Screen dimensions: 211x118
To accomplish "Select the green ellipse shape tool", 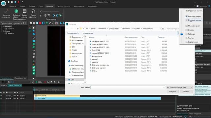I will [34, 44].
